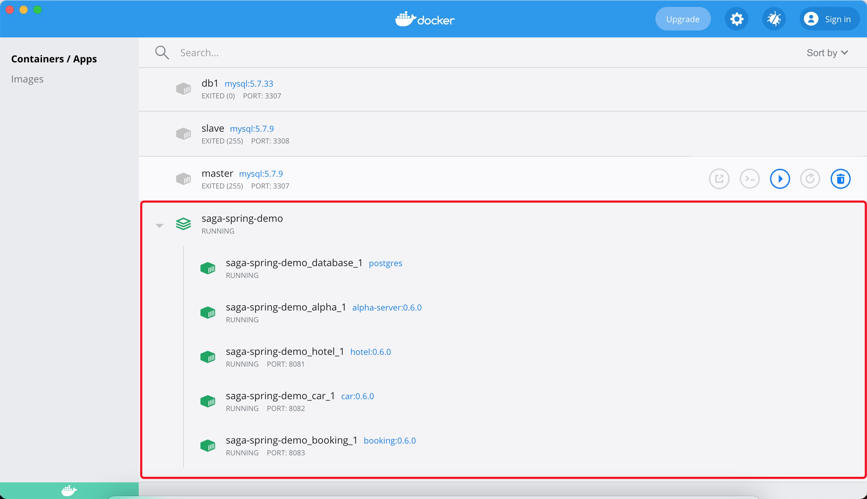Select saga-spring-demo_booking_1 container name
Screen dimensions: 867x499
pyautogui.click(x=292, y=440)
